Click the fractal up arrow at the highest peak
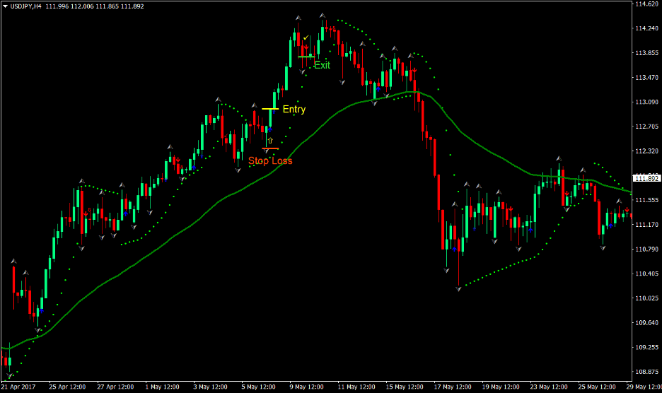The image size is (662, 393). pos(323,16)
